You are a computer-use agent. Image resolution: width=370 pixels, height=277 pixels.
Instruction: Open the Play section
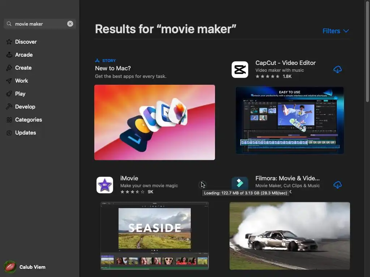20,94
